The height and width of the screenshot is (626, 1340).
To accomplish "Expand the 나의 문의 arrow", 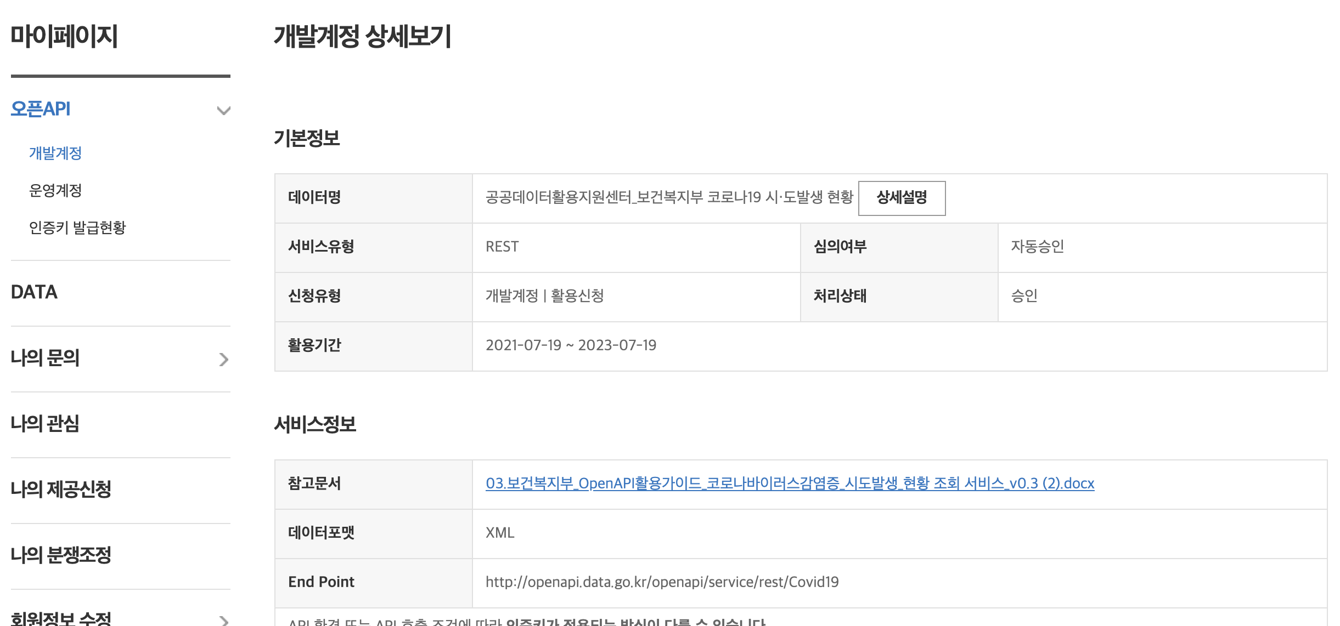I will [223, 359].
